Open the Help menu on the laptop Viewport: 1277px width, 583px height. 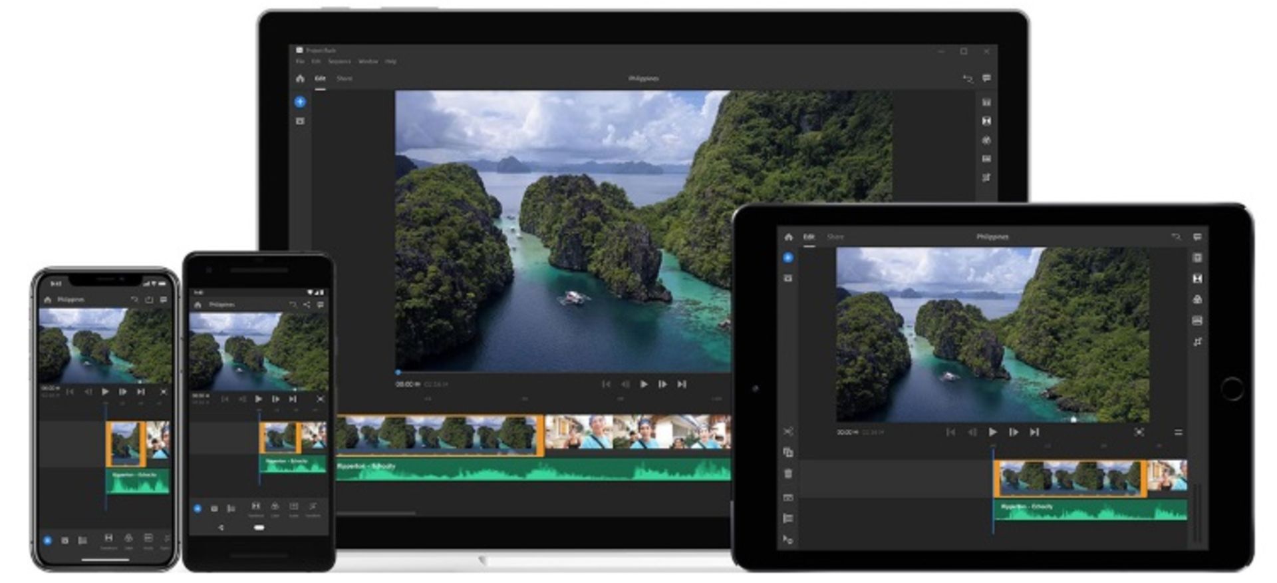coord(390,61)
